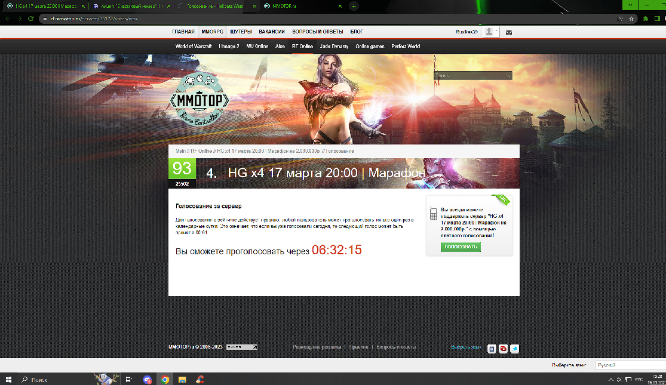Click the RF Online breadcrumb link
The image size is (666, 385).
point(201,151)
